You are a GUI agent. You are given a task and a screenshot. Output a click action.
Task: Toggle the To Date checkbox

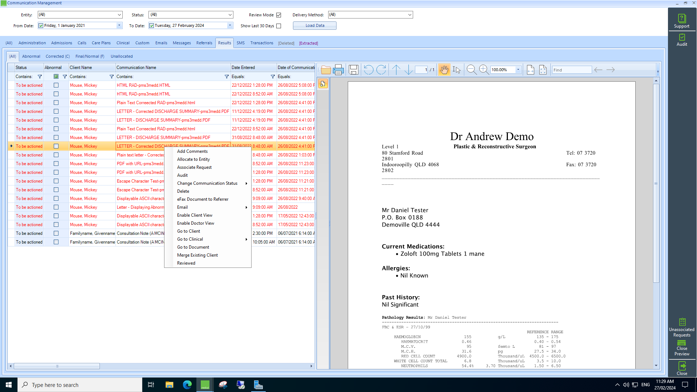click(x=152, y=25)
